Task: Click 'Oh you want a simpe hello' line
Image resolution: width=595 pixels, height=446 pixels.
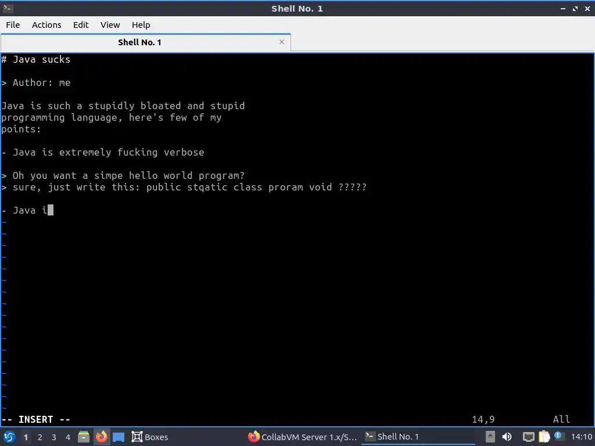Action: pos(123,175)
